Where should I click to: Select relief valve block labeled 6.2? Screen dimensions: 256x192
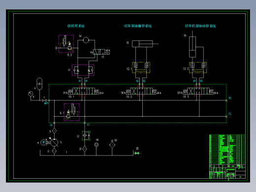pos(66,44)
